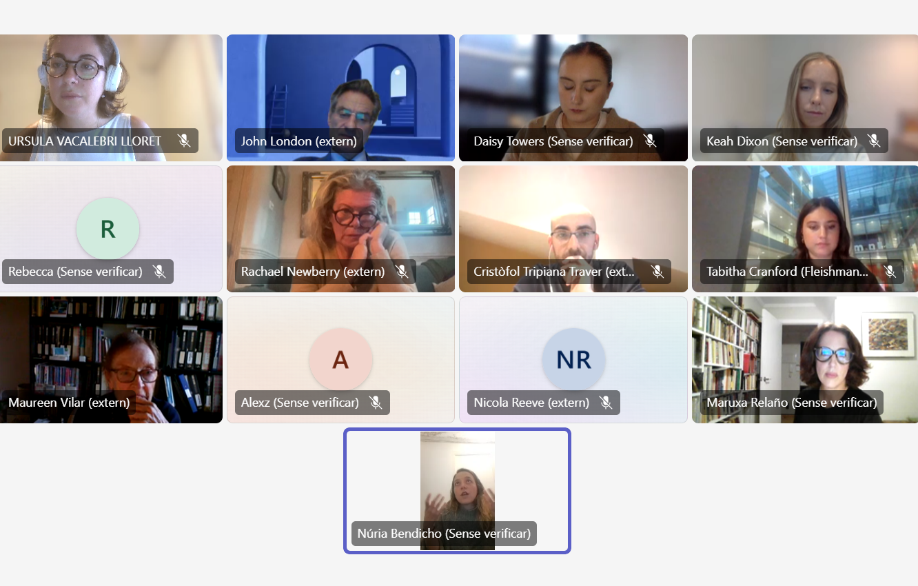Click muted mic icon beside Keah Dixon
This screenshot has height=586, width=918.
[x=874, y=141]
